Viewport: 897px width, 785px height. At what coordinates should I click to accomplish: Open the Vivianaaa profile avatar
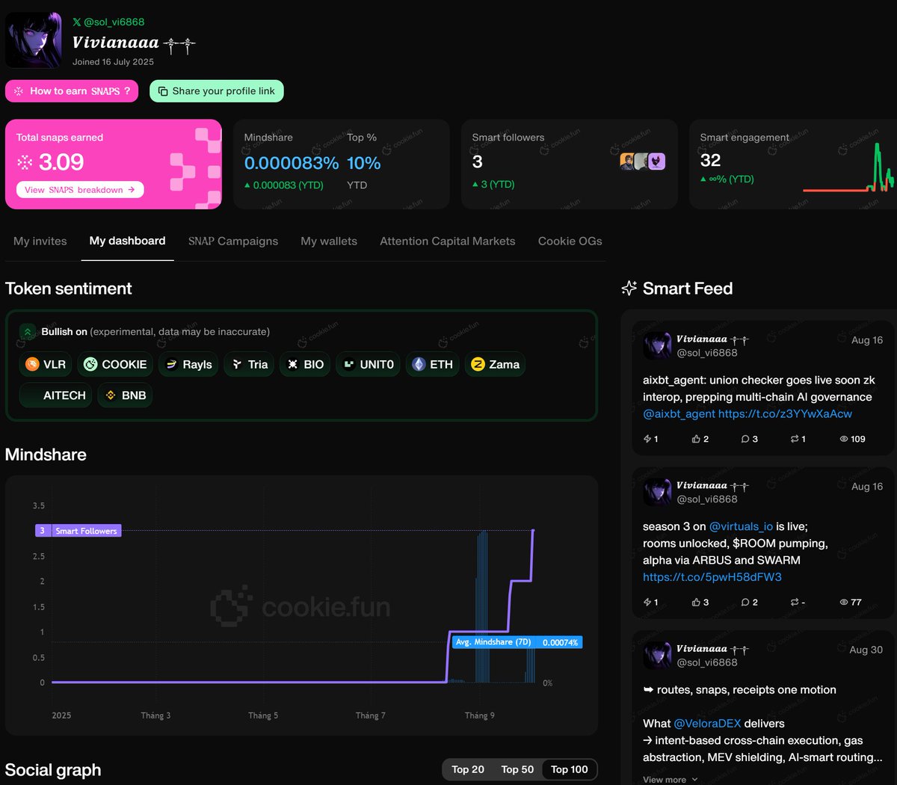click(34, 40)
